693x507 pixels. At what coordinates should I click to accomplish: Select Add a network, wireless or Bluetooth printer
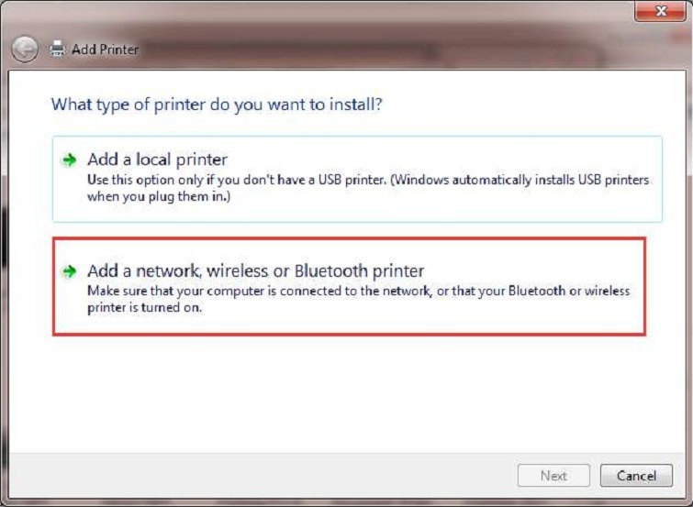(x=255, y=270)
